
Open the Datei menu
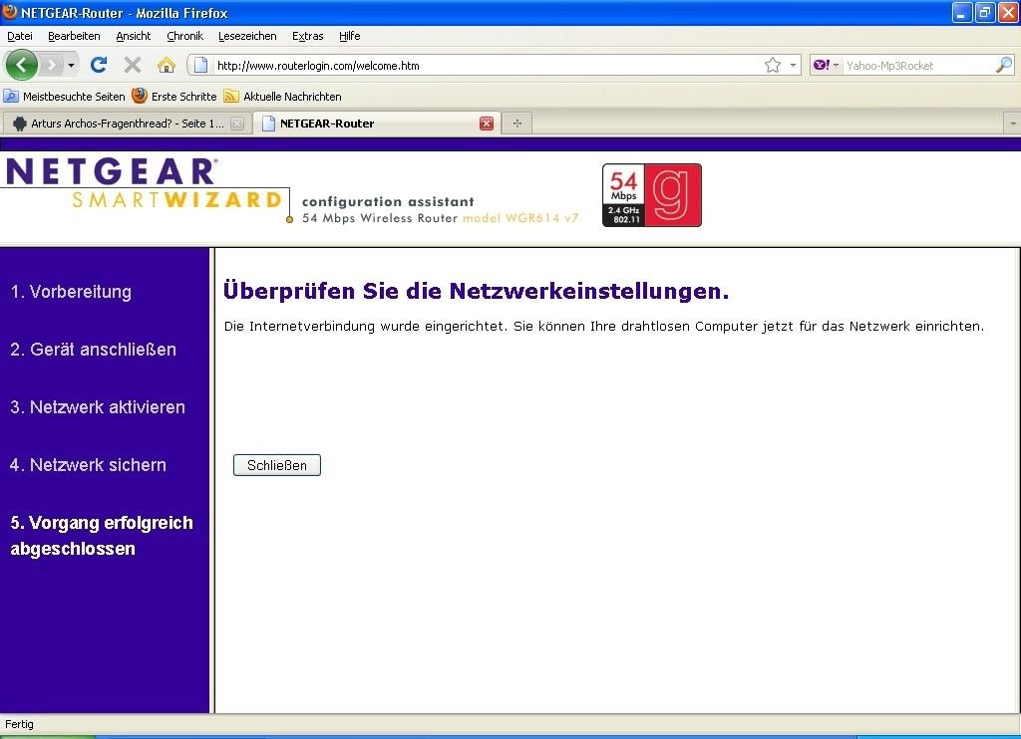tap(20, 36)
